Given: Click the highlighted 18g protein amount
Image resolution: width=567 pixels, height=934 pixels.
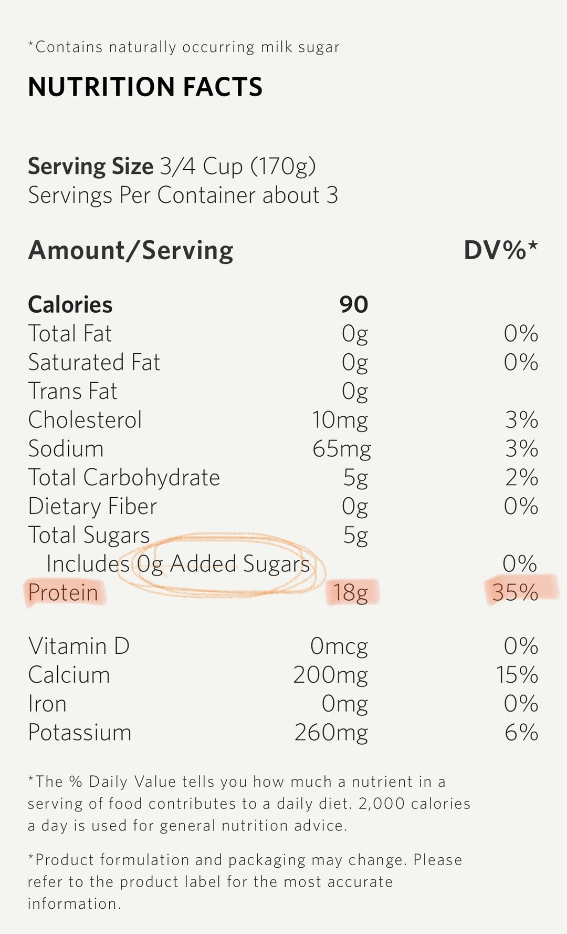Looking at the screenshot, I should (351, 593).
